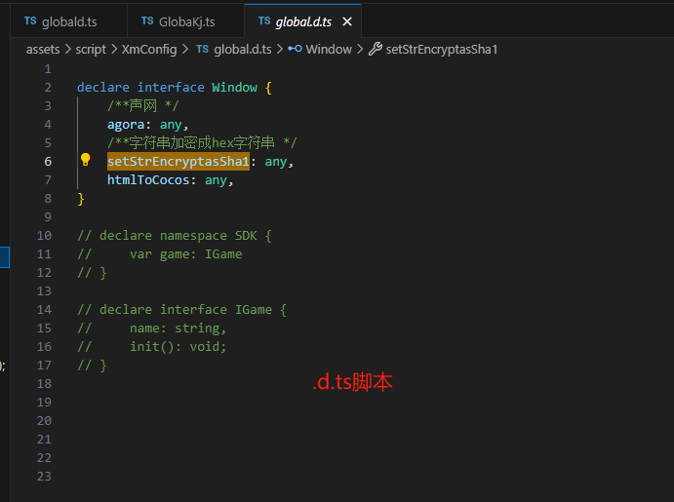Expand chevron after Window in breadcrumb
Screen dimensions: 674x502
point(360,50)
